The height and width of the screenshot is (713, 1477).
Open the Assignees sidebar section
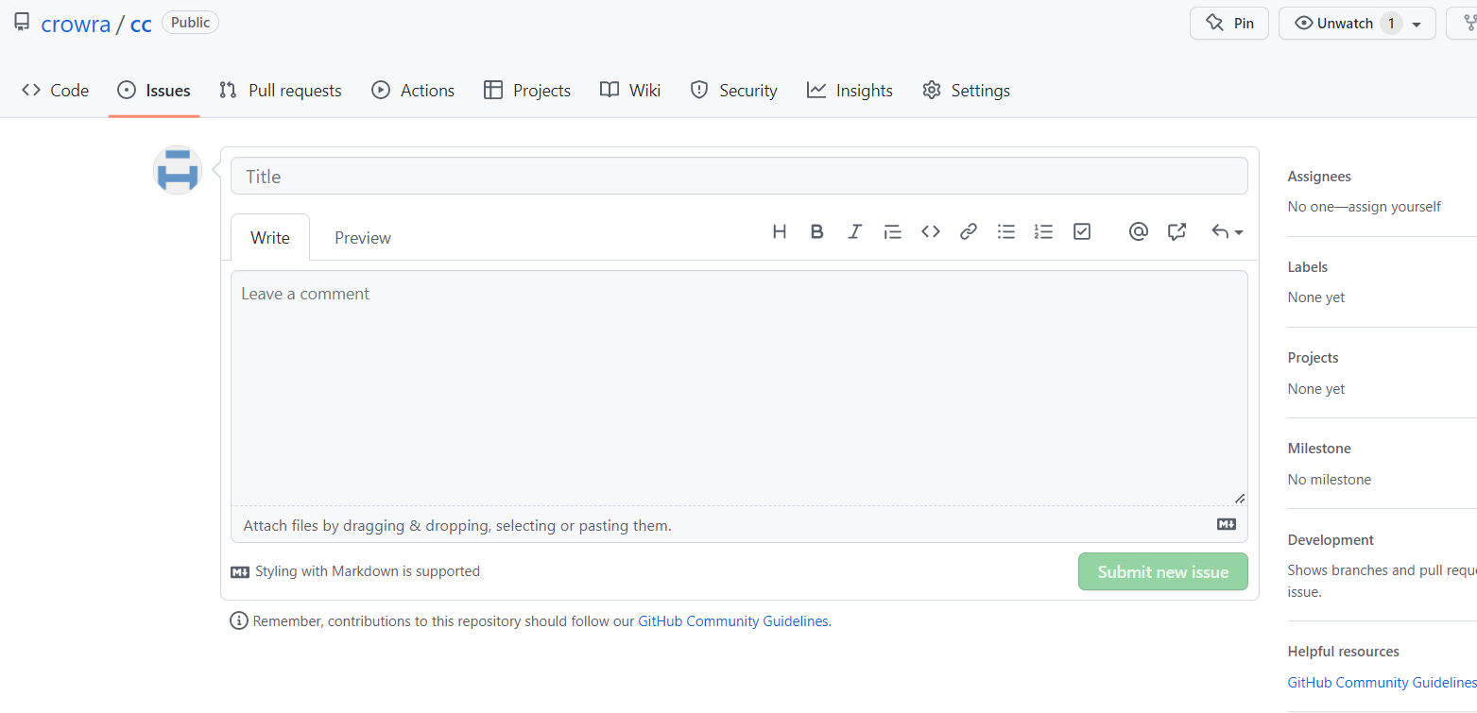point(1319,177)
